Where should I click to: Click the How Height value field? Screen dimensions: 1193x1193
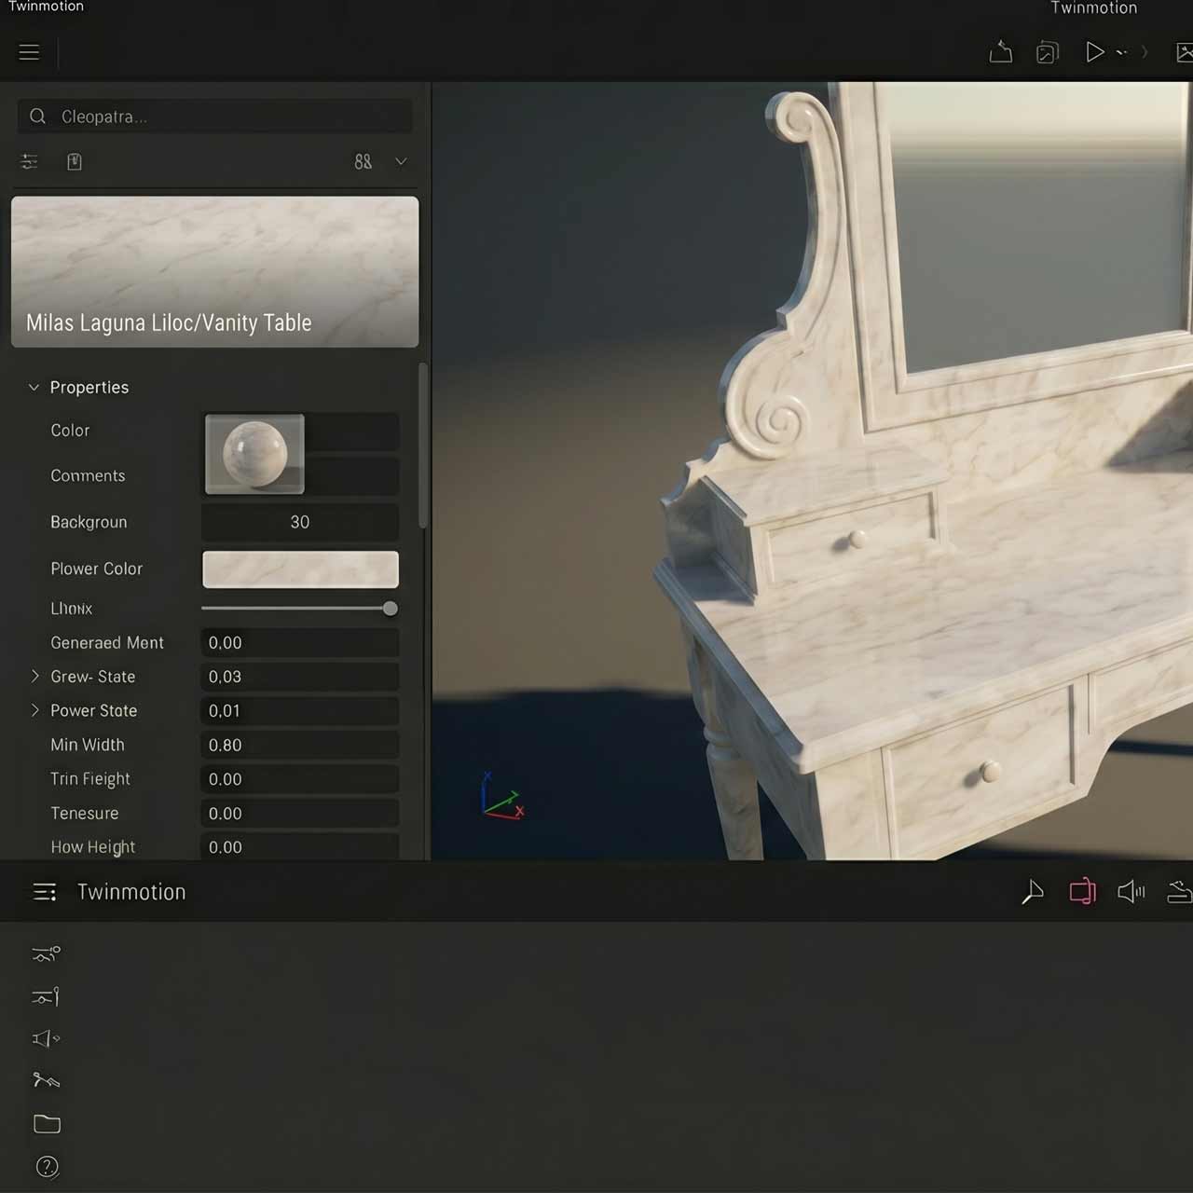(x=300, y=847)
